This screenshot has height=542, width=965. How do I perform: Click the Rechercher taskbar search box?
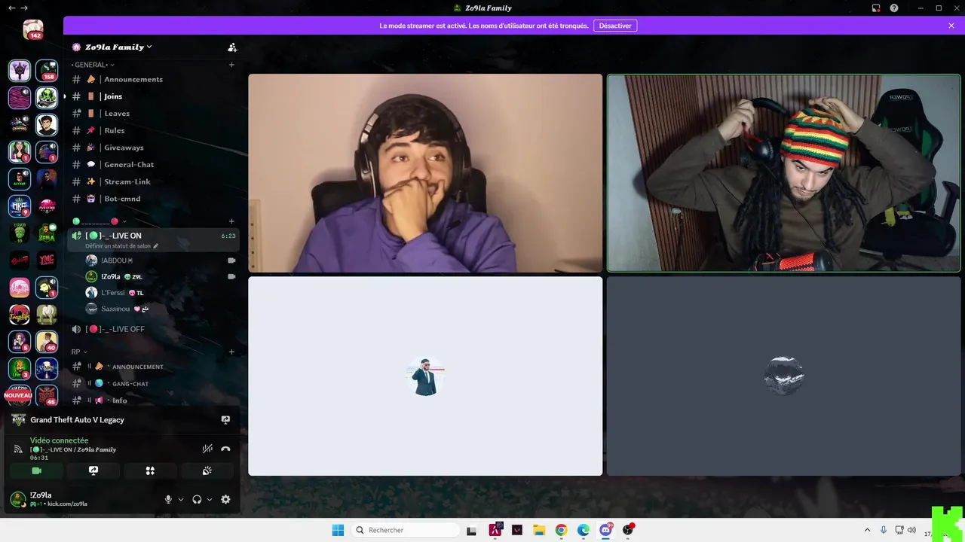406,530
